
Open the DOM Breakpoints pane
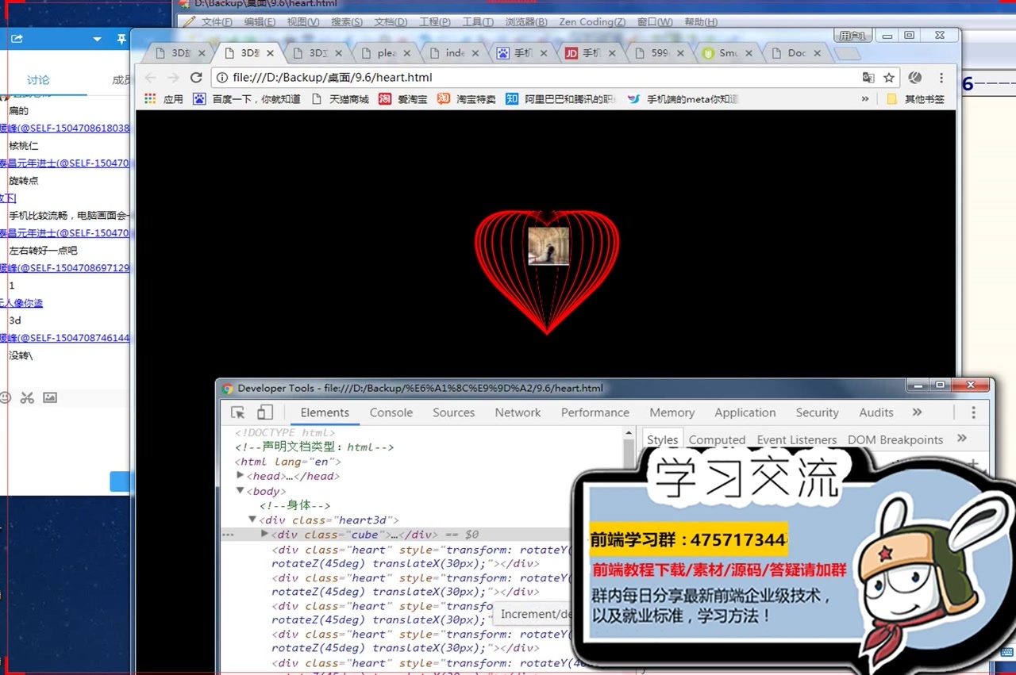pyautogui.click(x=895, y=439)
